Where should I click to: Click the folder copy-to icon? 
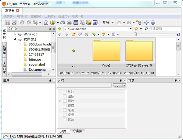(x=53, y=22)
